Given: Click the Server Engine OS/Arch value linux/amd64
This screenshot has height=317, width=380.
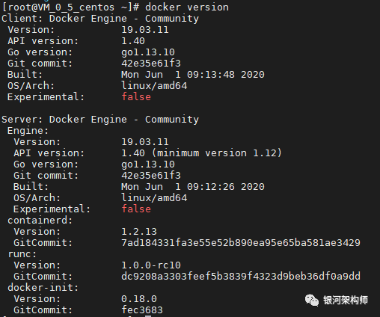Looking at the screenshot, I should 154,198.
